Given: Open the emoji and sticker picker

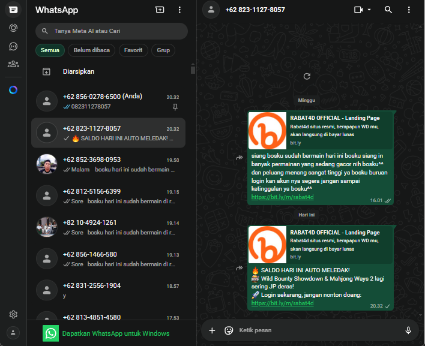Looking at the screenshot, I should (x=229, y=330).
